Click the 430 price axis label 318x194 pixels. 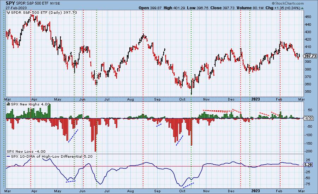(308, 32)
